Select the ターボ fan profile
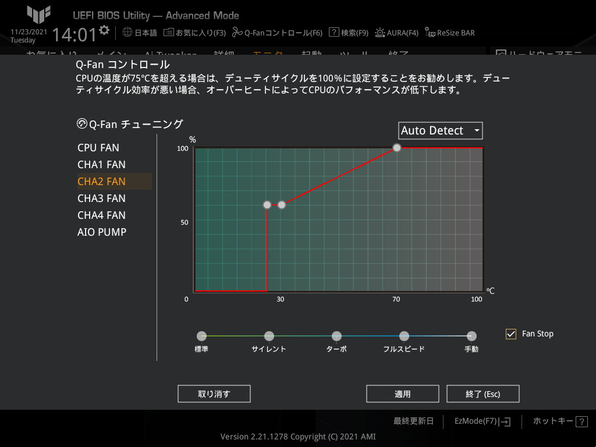Screen dimensions: 596x447 click(336, 336)
